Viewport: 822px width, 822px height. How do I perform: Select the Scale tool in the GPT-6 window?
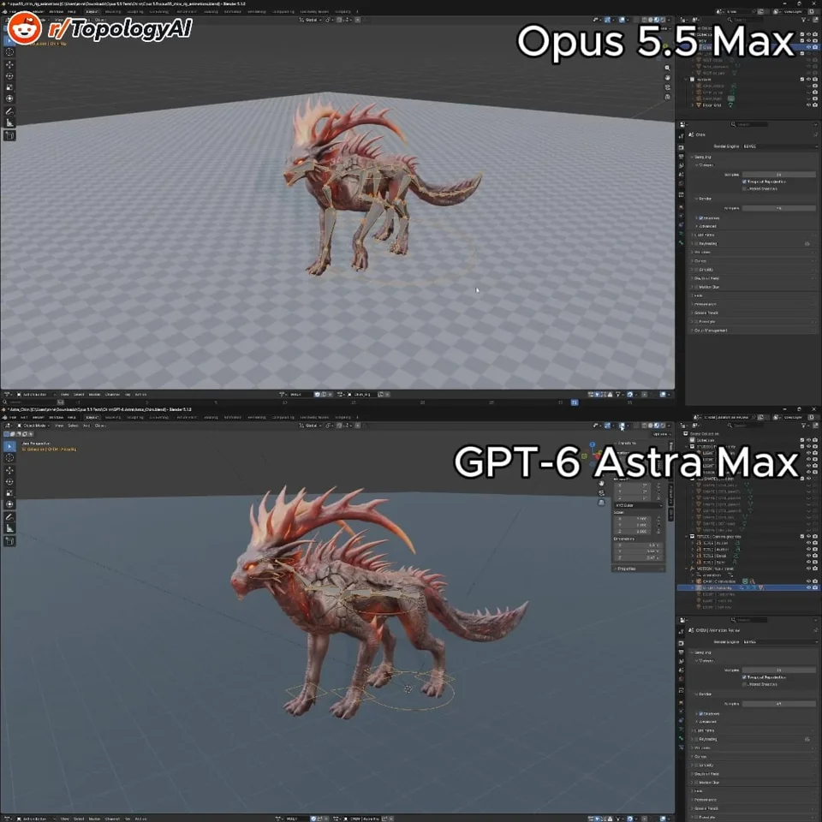point(9,493)
